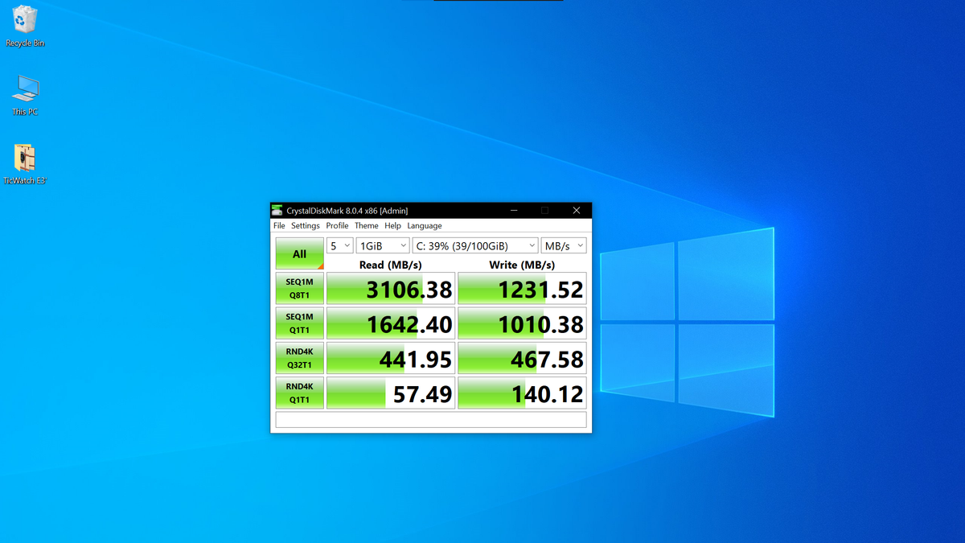Click the 3106.38 sequential read result bar
This screenshot has height=543, width=965.
tap(391, 288)
